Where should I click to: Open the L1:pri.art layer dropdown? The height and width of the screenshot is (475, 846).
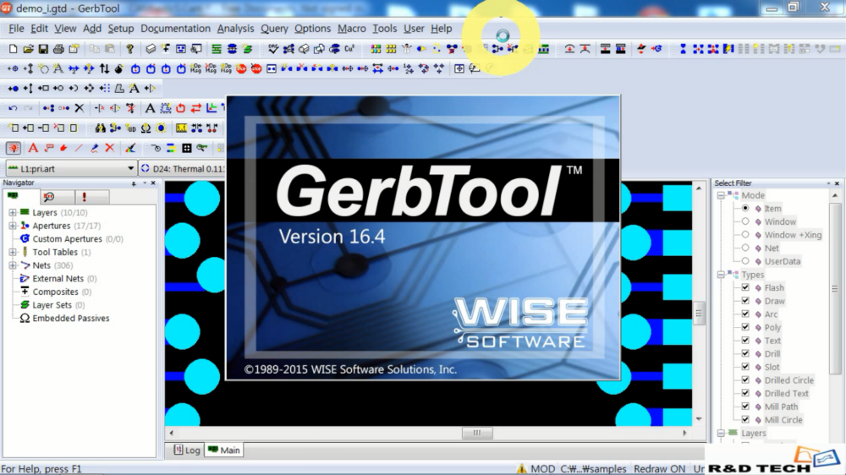pos(130,169)
